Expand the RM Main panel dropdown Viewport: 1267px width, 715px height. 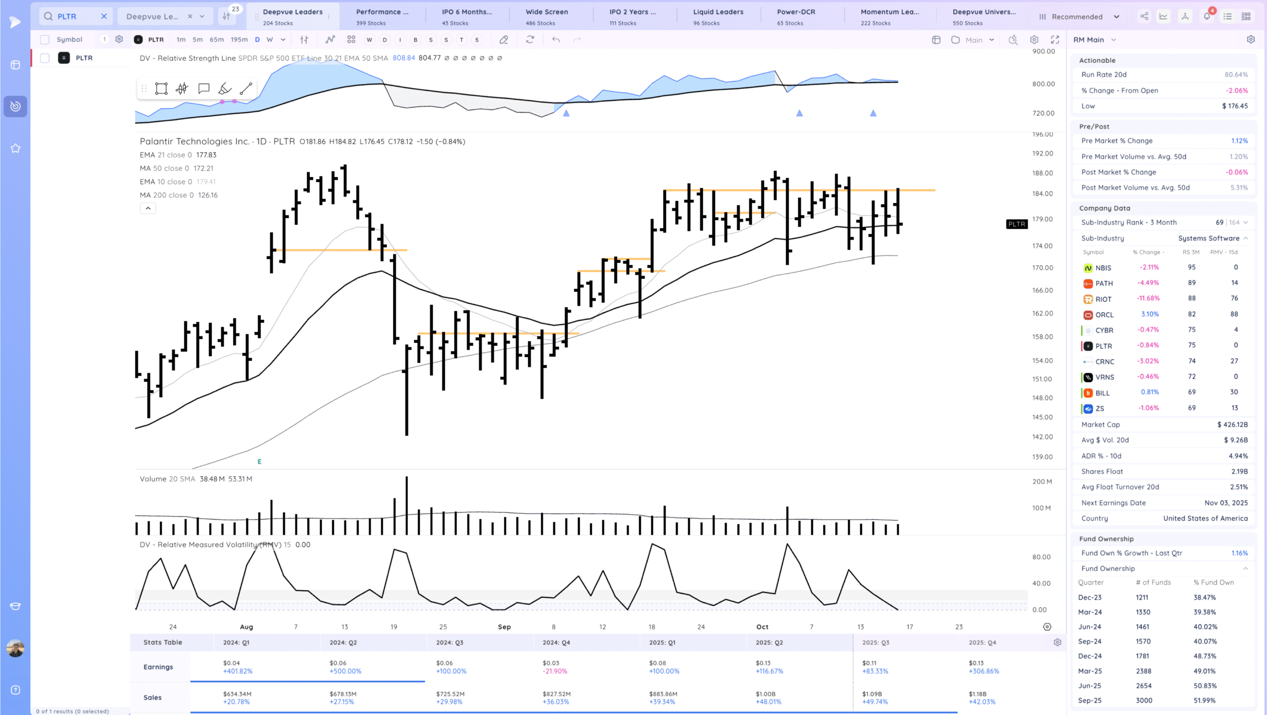pyautogui.click(x=1114, y=40)
